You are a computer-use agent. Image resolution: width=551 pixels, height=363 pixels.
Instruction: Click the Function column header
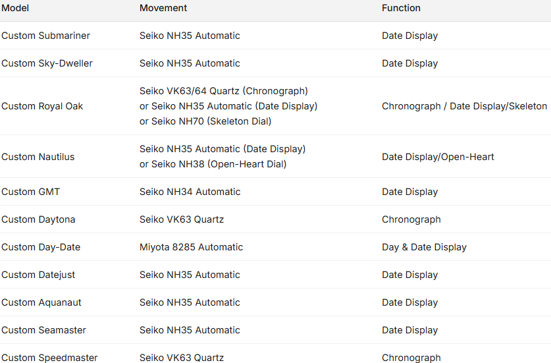point(401,8)
